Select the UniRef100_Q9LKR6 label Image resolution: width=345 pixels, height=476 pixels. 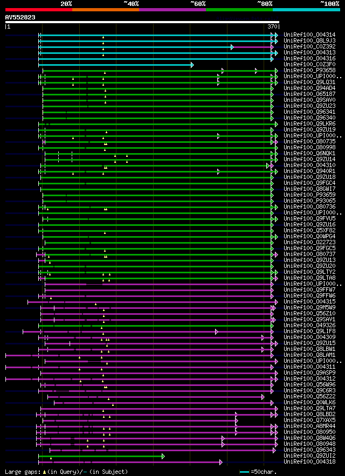click(309, 124)
